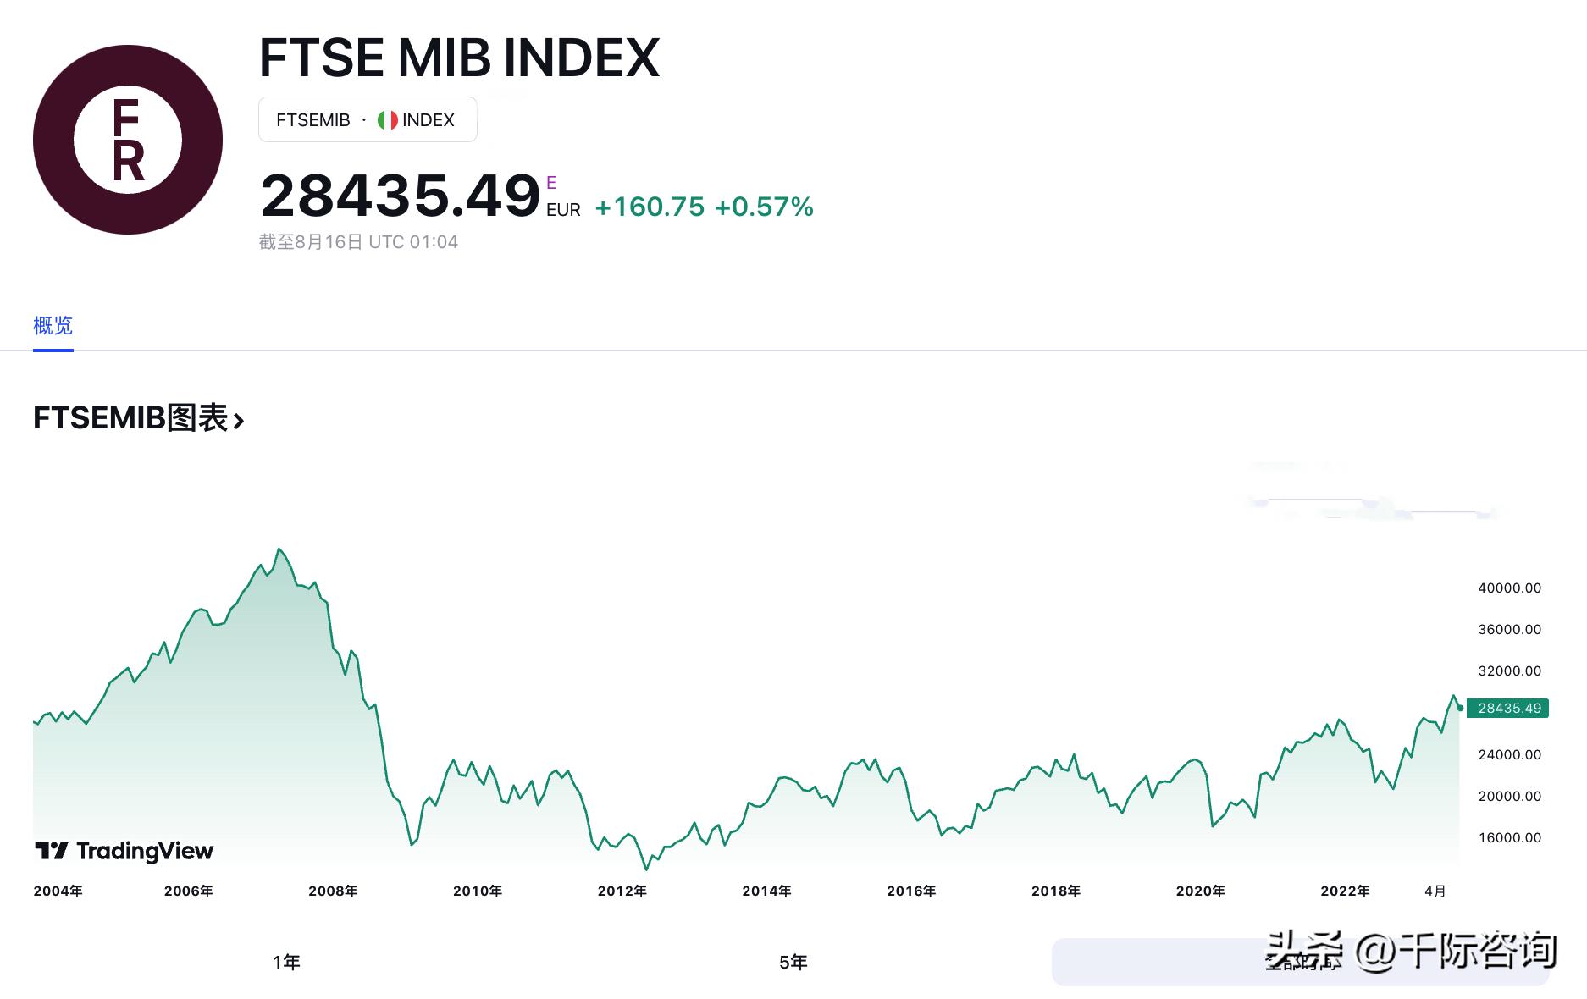This screenshot has height=999, width=1587.
Task: Click the Italian flag icon
Action: [388, 120]
